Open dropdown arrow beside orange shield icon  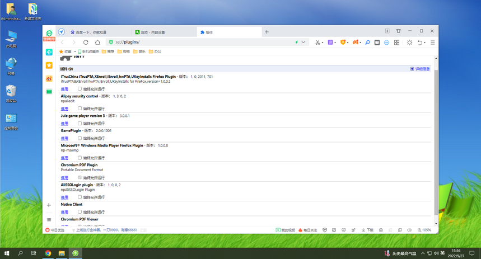[348, 43]
